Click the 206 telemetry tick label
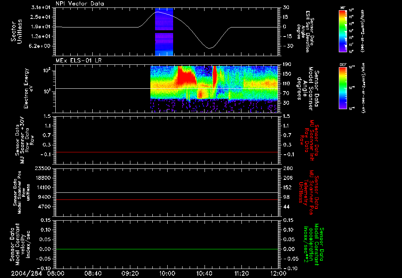Image resolution: width=402 pixels, height=278 pixels. [288, 178]
